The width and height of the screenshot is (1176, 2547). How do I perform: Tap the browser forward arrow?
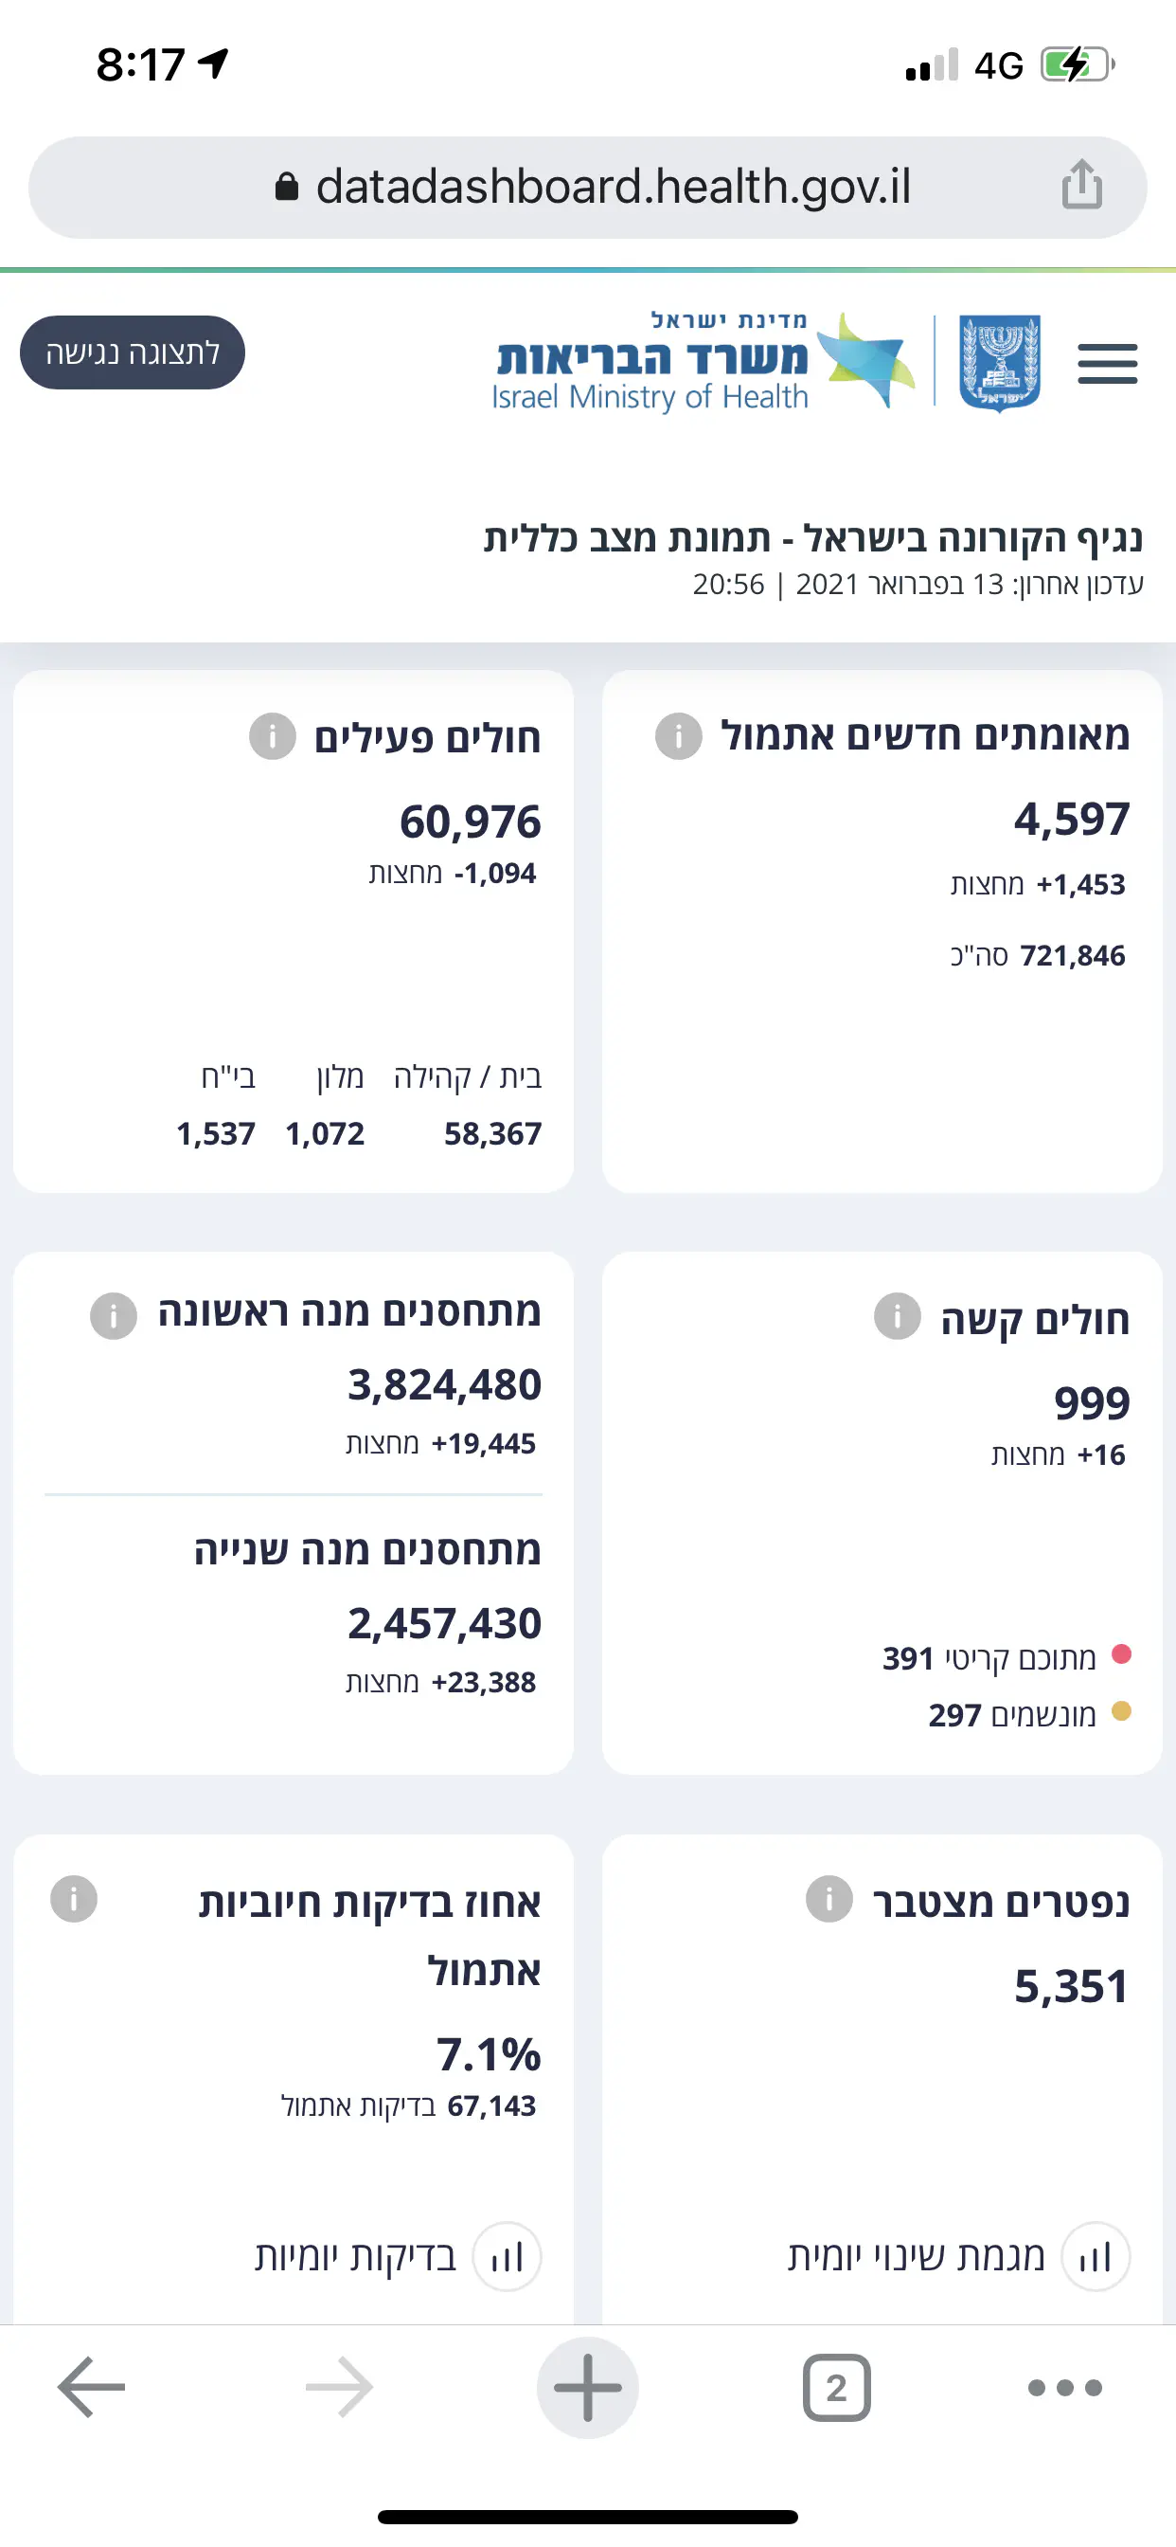click(339, 2387)
